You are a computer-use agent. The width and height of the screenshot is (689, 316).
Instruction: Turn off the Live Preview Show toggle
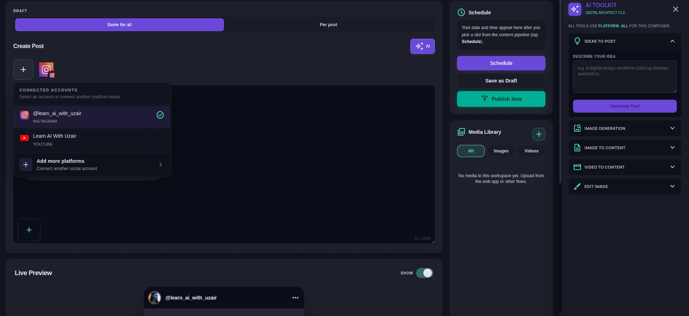[x=424, y=273]
